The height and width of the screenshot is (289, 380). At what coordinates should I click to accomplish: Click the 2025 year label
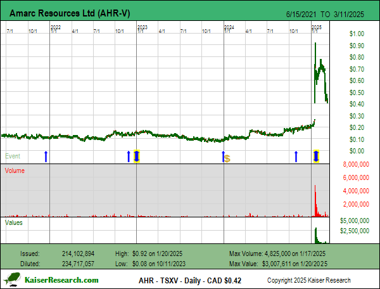[x=317, y=27]
